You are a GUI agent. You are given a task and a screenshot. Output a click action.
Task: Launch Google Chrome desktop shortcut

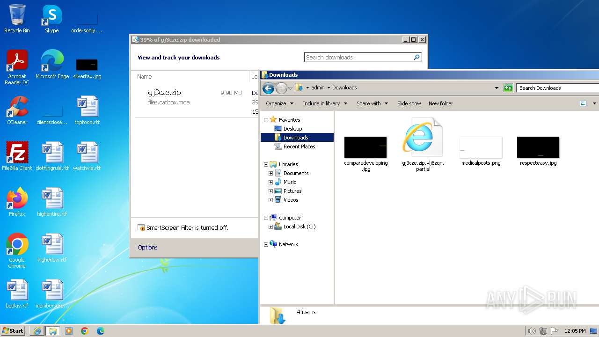[x=17, y=251]
